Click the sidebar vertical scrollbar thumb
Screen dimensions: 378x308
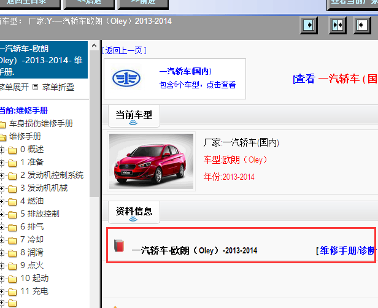coord(94,123)
